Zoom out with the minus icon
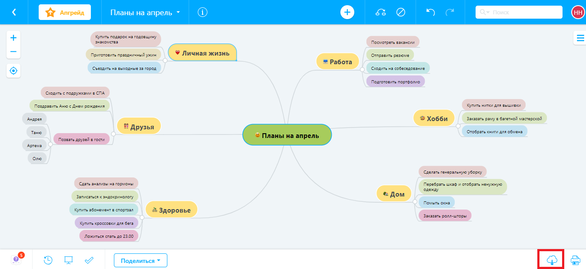Image resolution: width=586 pixels, height=269 pixels. click(x=13, y=52)
